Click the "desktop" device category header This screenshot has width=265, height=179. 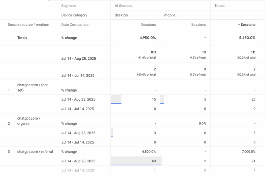pyautogui.click(x=122, y=15)
